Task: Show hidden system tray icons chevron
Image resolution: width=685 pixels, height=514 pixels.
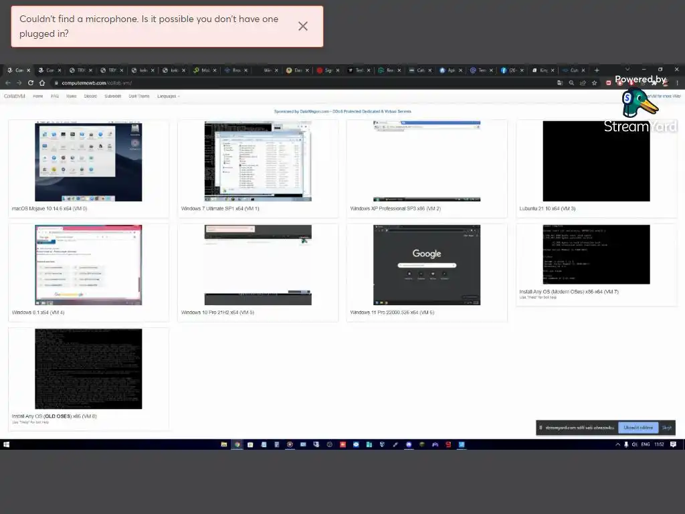Action: 617,444
